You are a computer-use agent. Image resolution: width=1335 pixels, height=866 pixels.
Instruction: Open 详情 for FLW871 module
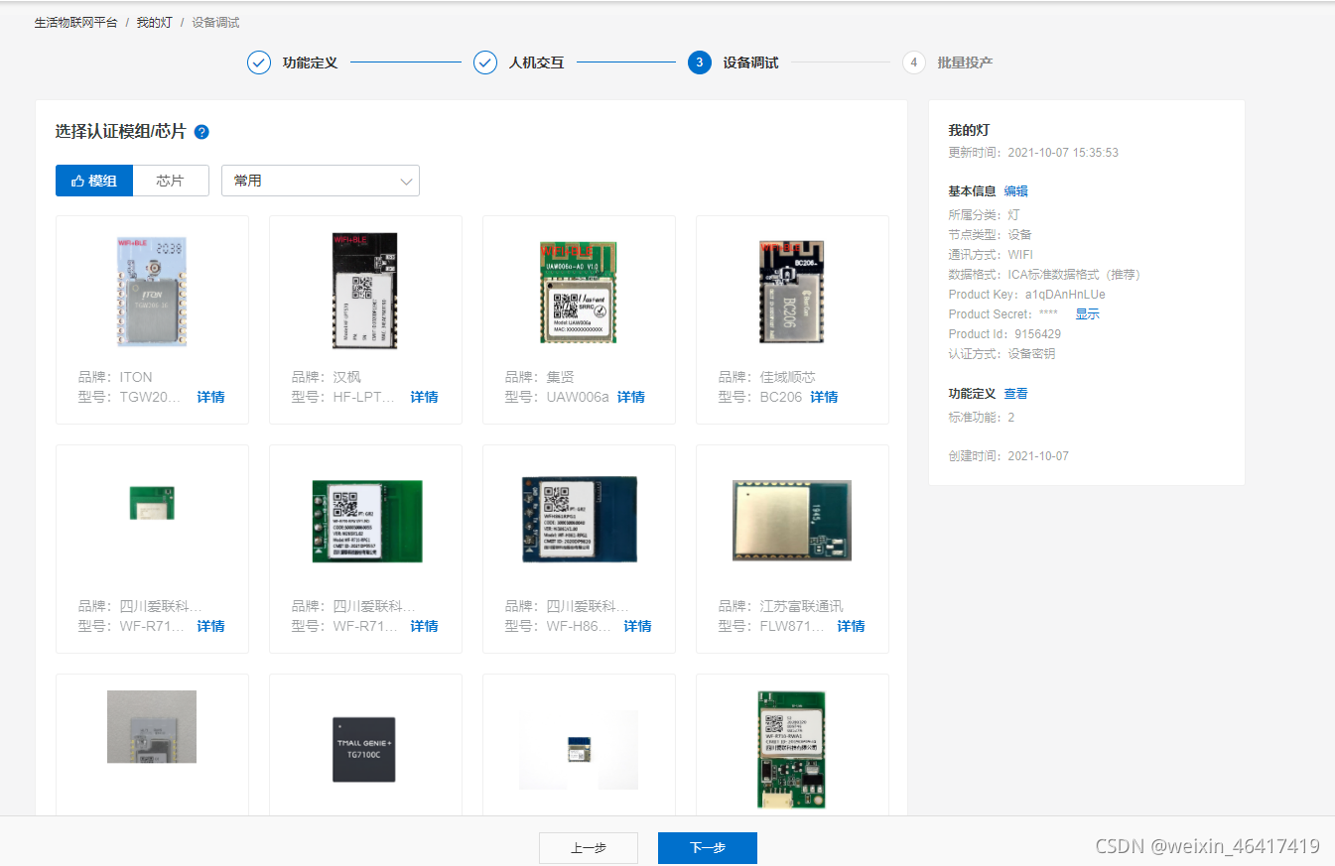pyautogui.click(x=851, y=626)
